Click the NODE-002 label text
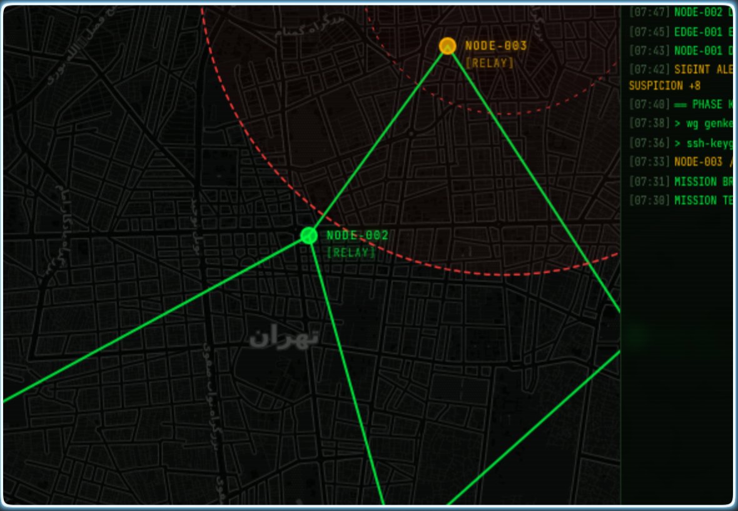 pyautogui.click(x=357, y=235)
